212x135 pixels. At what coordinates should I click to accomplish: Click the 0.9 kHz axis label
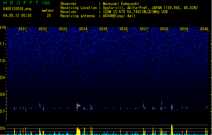pos(3,78)
